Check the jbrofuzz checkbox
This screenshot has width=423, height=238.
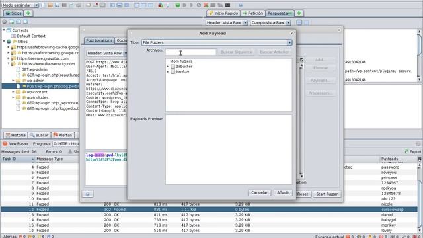pos(173,72)
